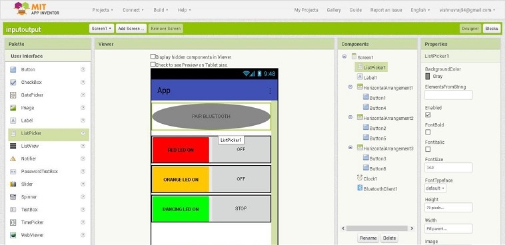Open help for Notifier component

(83, 158)
